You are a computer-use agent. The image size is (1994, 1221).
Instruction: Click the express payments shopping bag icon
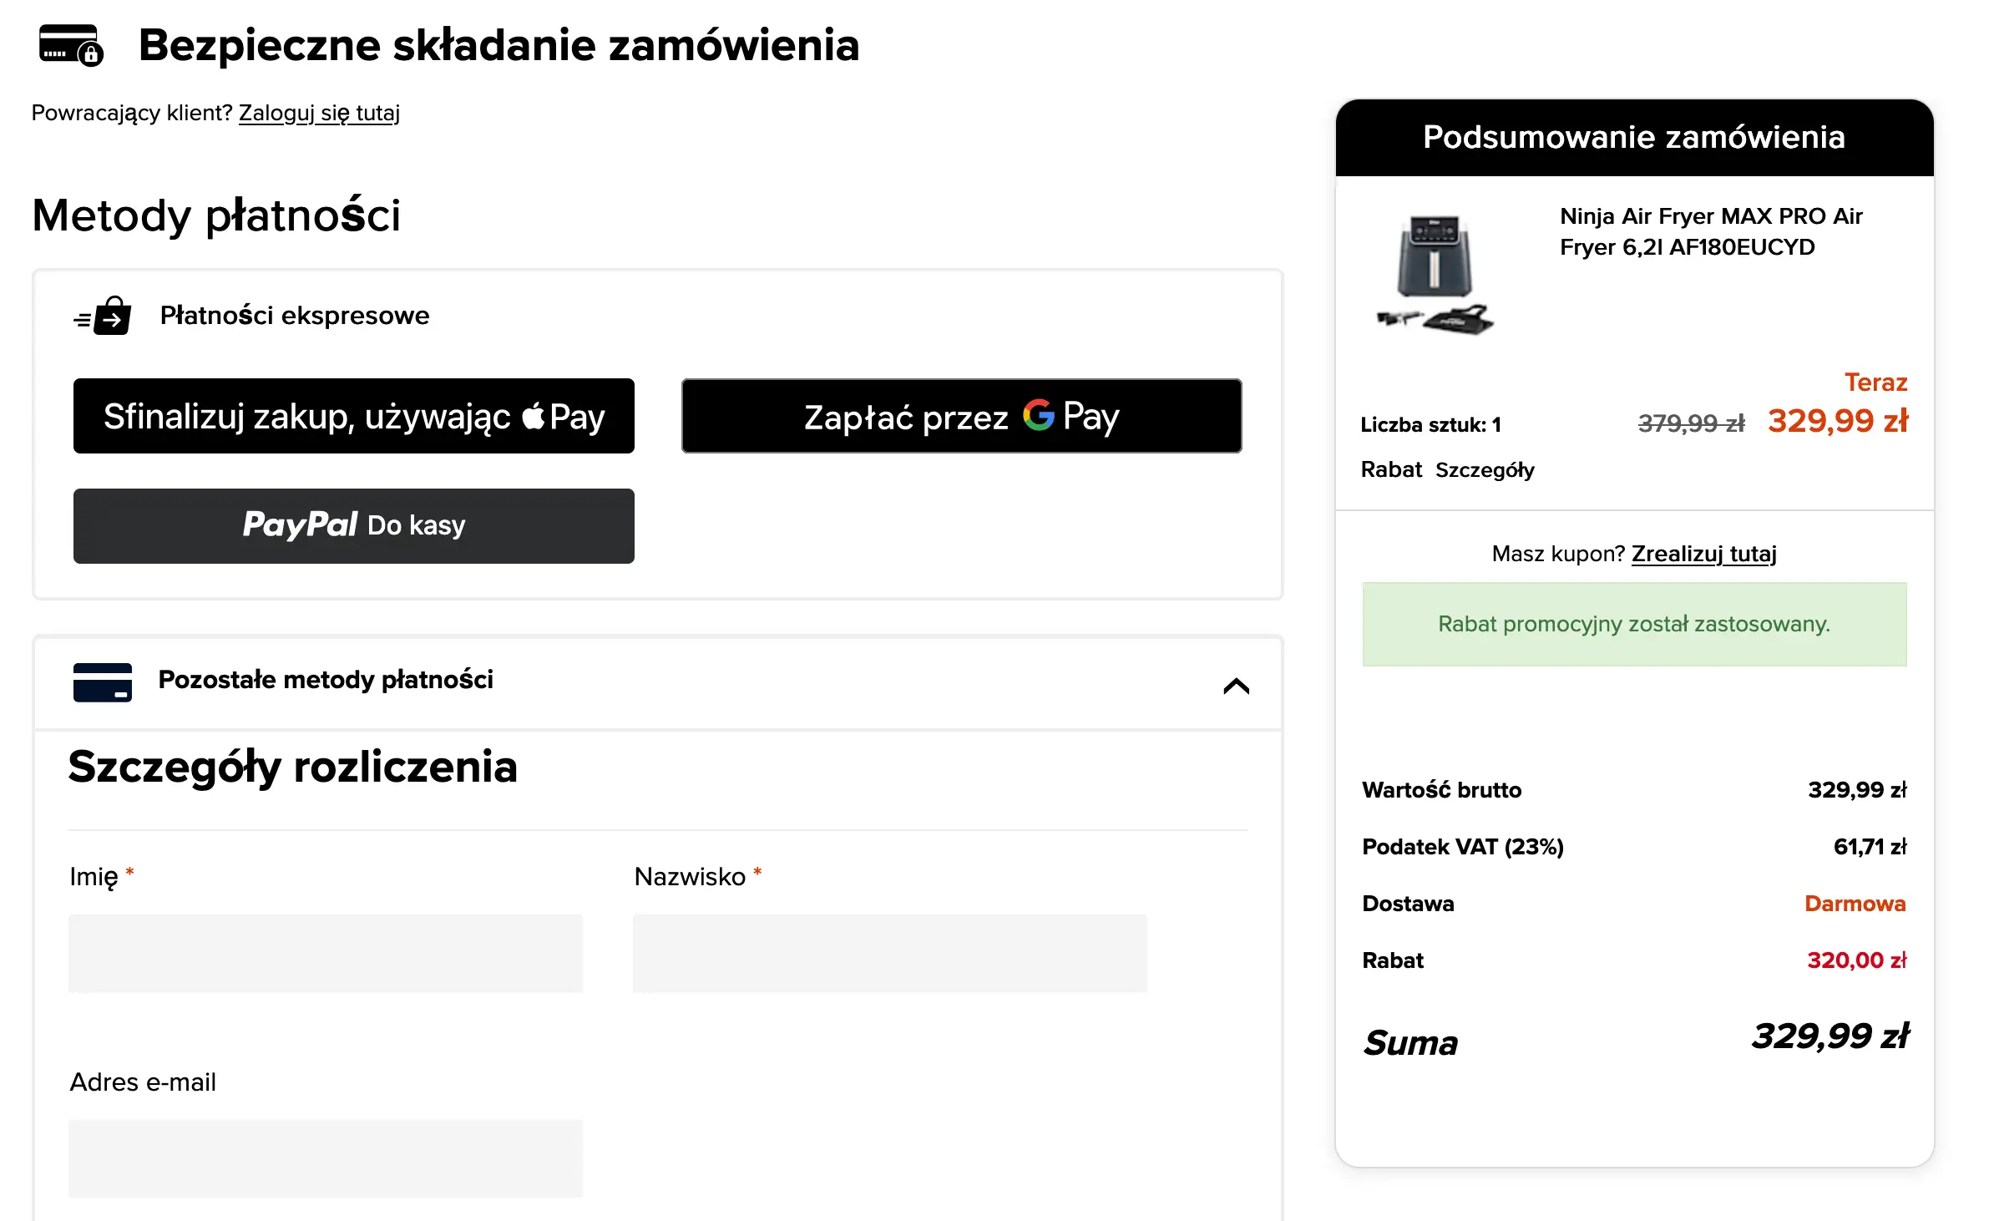pyautogui.click(x=103, y=316)
